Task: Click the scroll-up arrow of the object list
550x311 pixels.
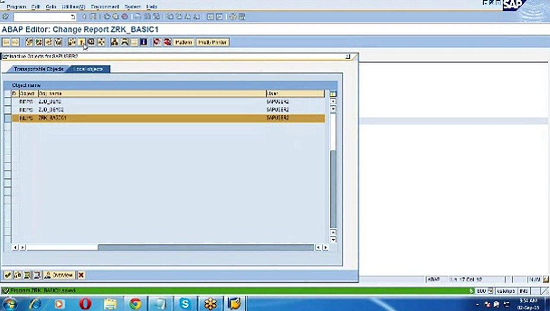Action: coord(333,102)
